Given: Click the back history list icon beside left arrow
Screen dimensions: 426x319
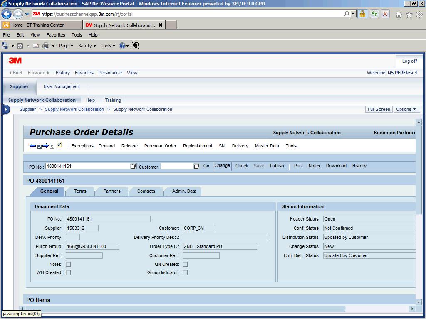Looking at the screenshot, I should 40,147.
